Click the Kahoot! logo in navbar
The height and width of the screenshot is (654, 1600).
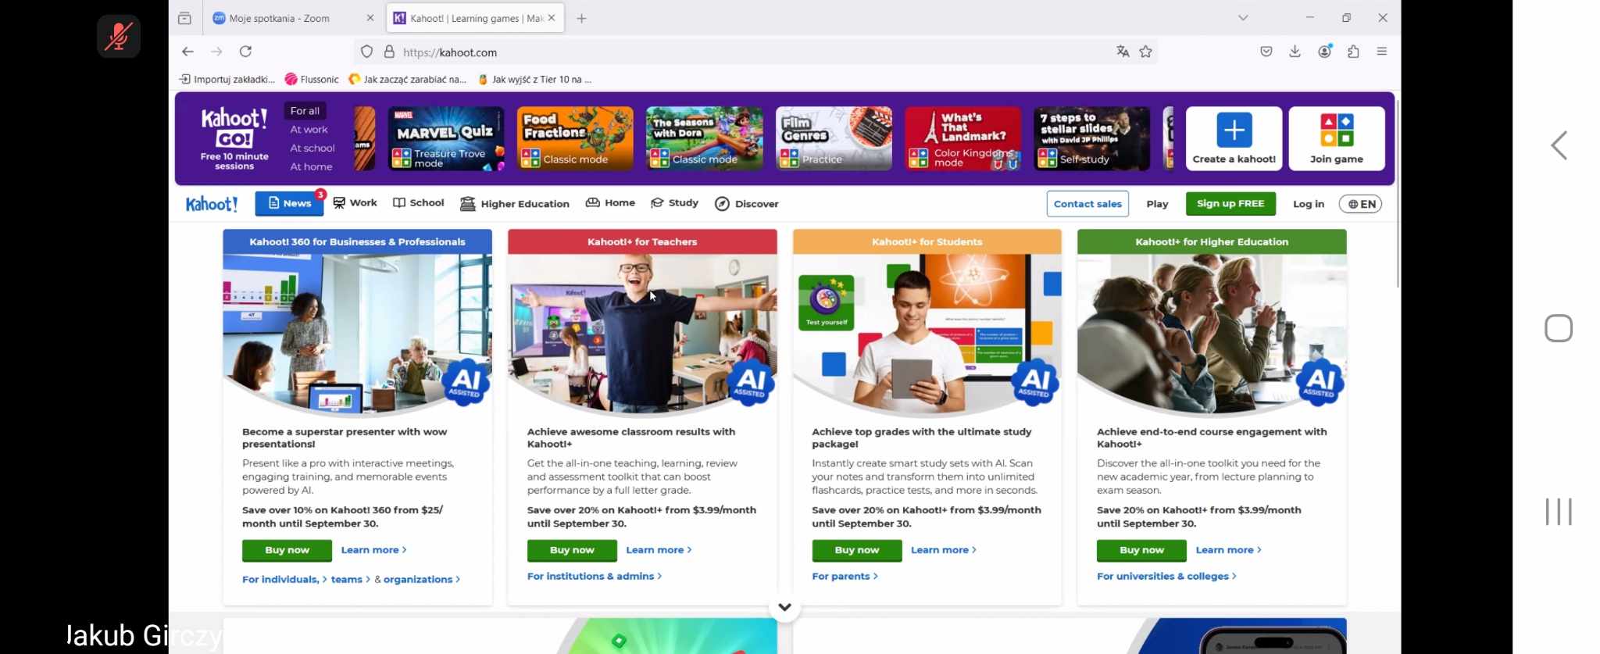(211, 204)
